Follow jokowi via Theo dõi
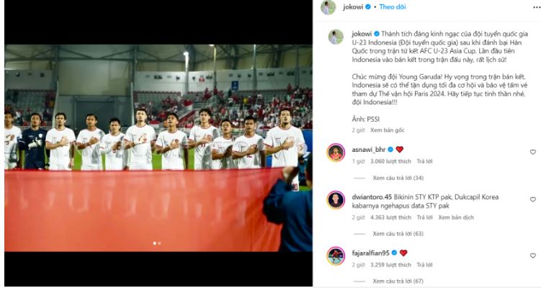The height and width of the screenshot is (288, 541). click(x=393, y=7)
